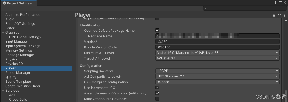Select Physics settings category
This screenshot has width=288, height=102.
pos(11,59)
